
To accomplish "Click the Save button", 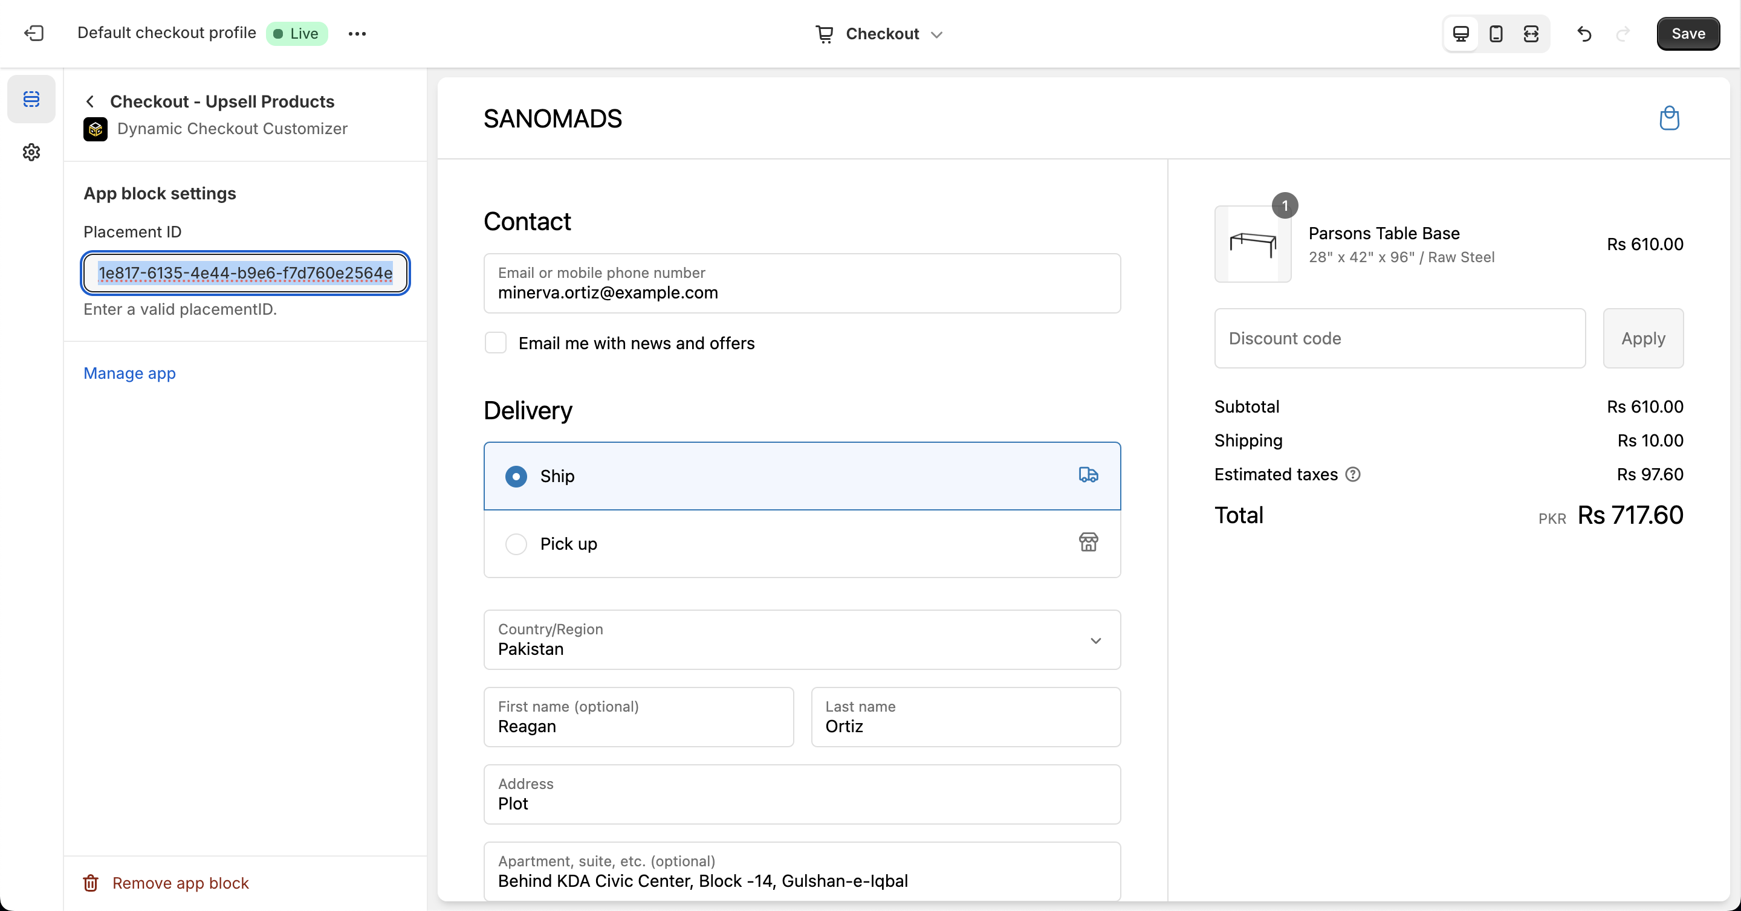I will (x=1688, y=33).
